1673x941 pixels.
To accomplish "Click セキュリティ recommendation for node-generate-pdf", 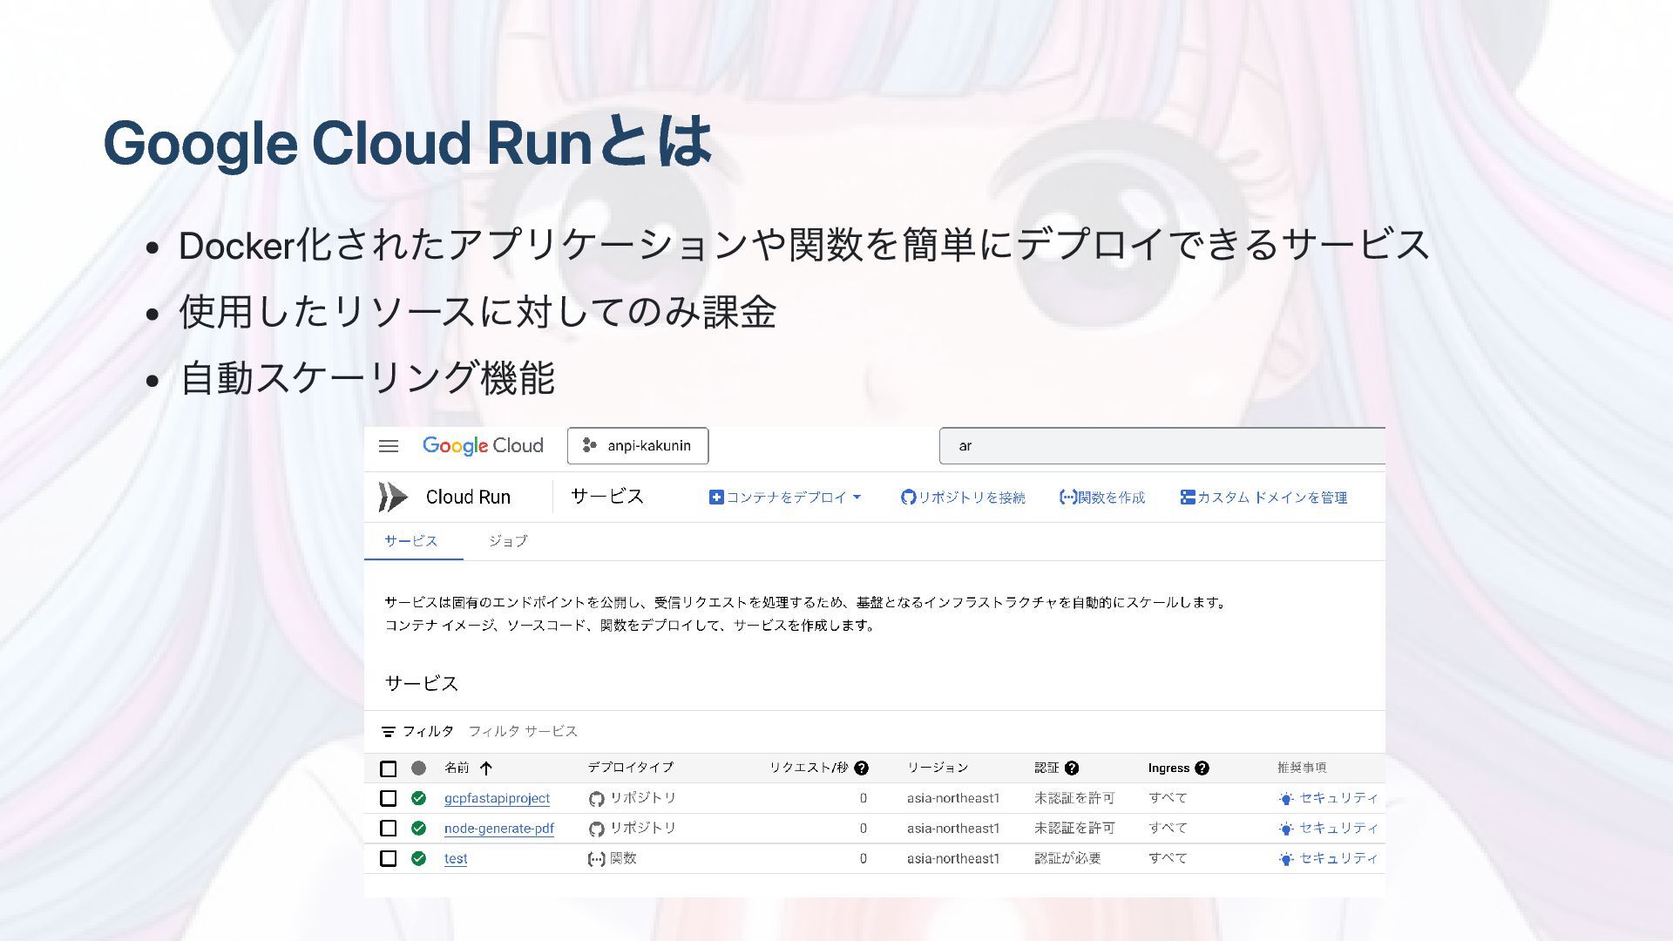I will point(1329,829).
